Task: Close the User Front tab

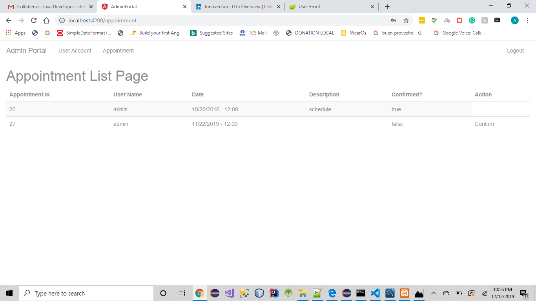Action: click(372, 7)
